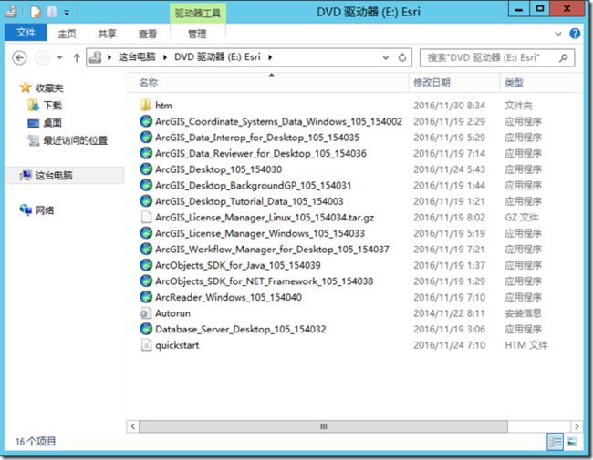
Task: Sort by the 修改日期 column header
Action: pos(453,82)
